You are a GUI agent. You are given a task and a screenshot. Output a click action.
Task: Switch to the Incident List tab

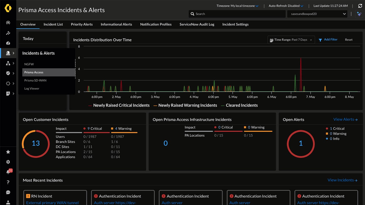point(53,24)
